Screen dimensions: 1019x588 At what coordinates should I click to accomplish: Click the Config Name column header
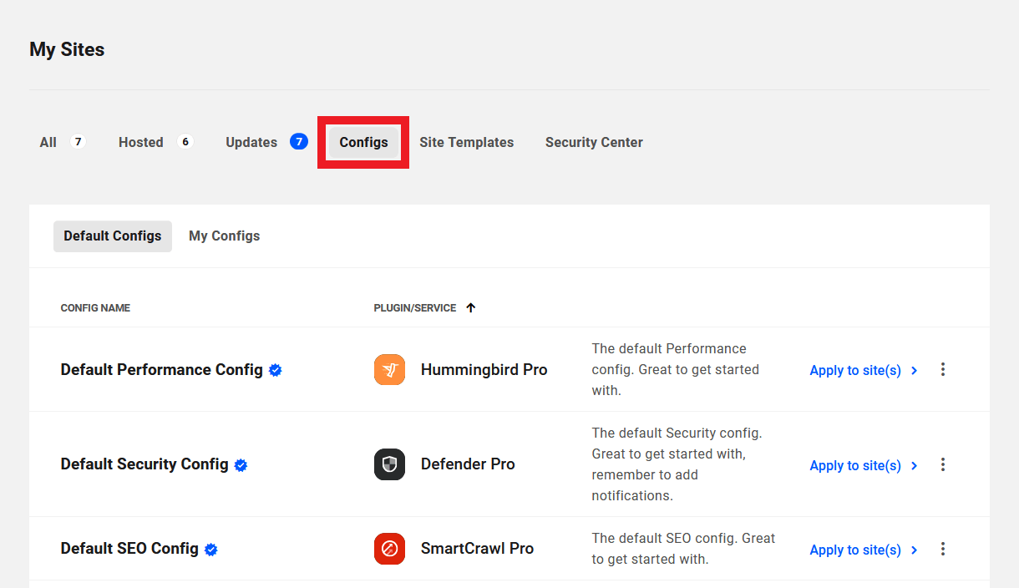95,308
